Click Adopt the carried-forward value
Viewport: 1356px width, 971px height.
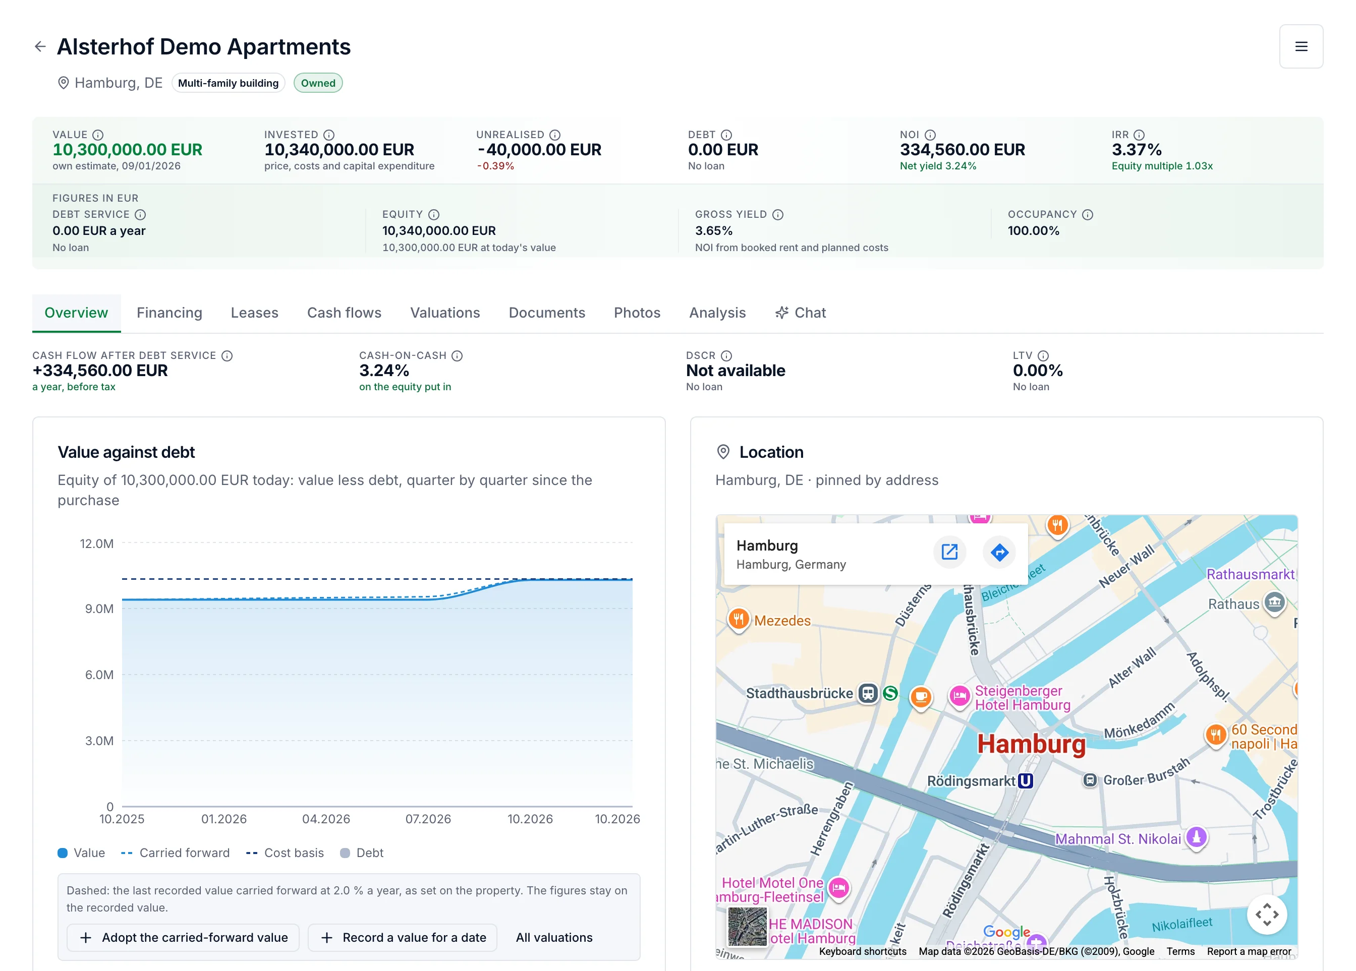(183, 938)
